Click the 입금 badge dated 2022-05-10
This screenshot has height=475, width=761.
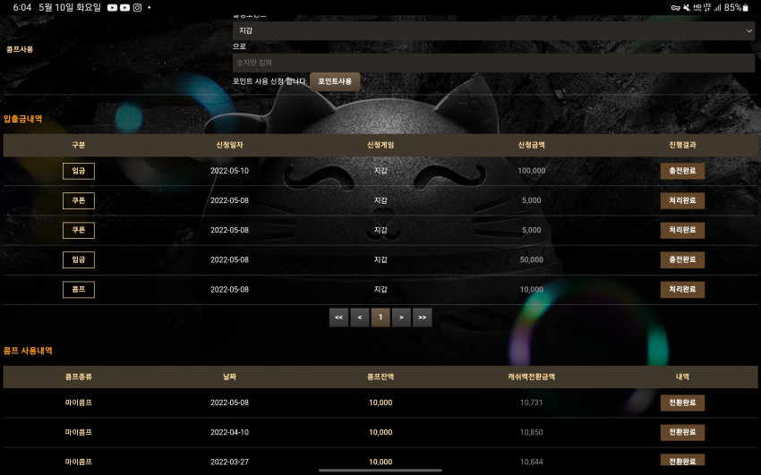79,171
